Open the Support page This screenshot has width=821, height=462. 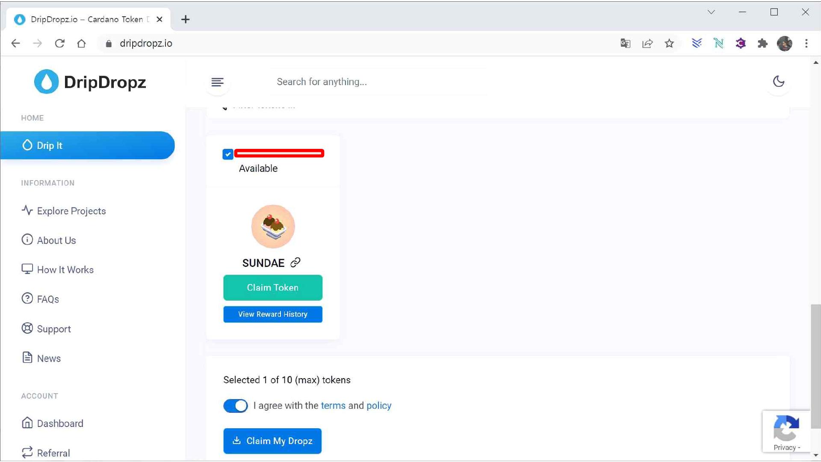[x=46, y=329]
